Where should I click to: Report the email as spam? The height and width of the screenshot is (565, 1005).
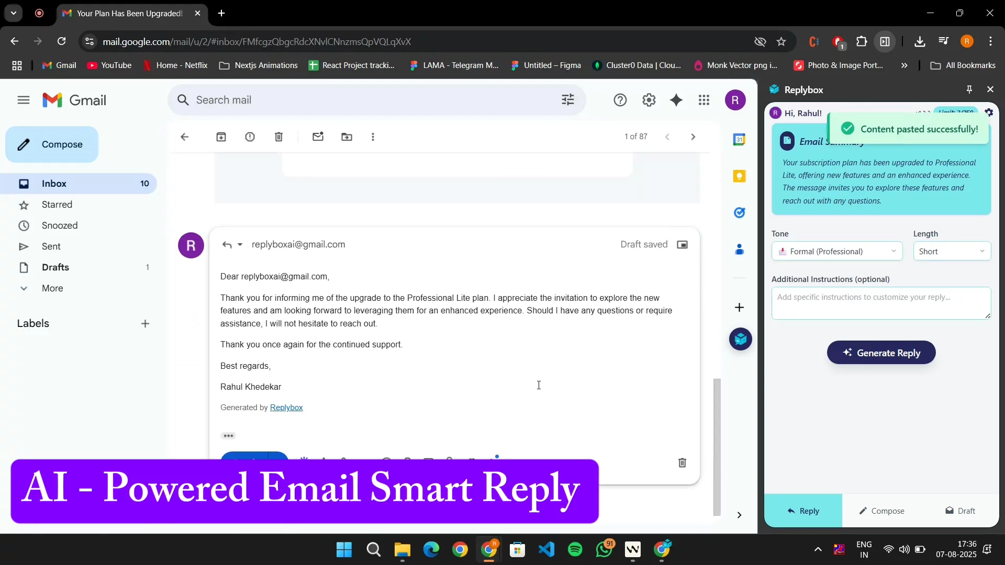tap(250, 137)
